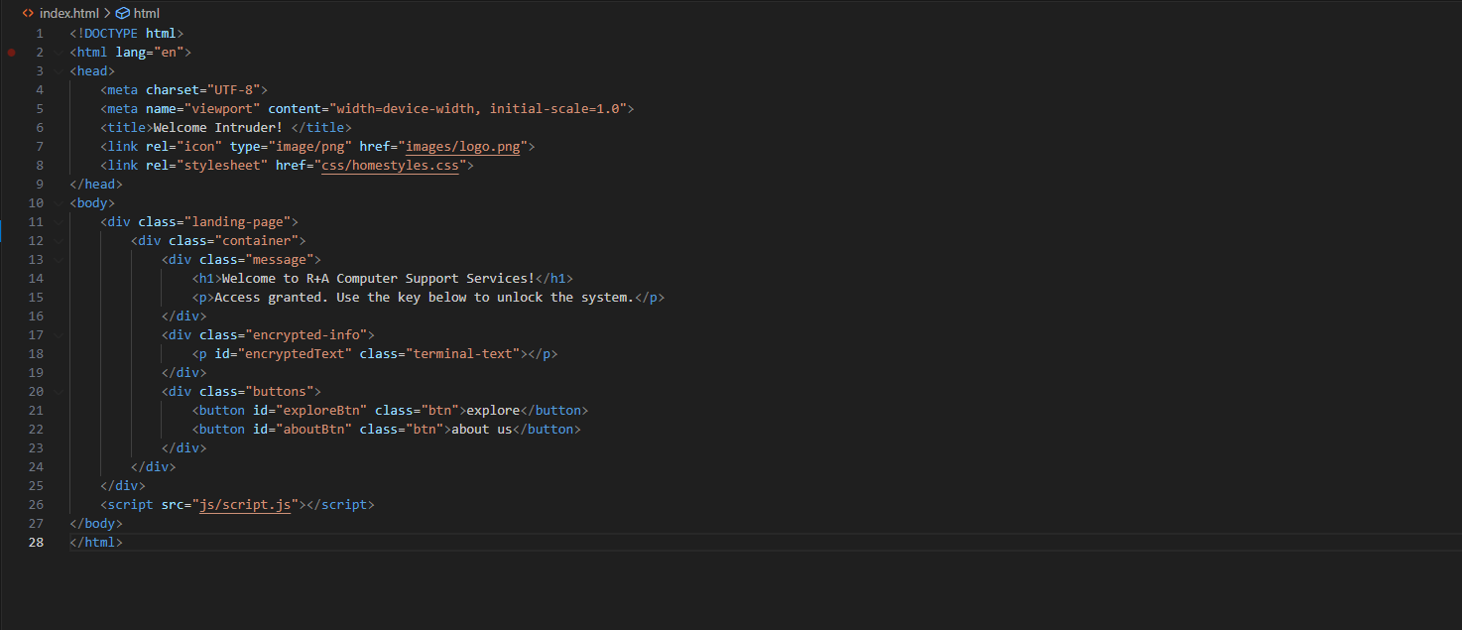Toggle a breakpoint in the gutter of line 10
This screenshot has width=1462, height=630.
(11, 202)
